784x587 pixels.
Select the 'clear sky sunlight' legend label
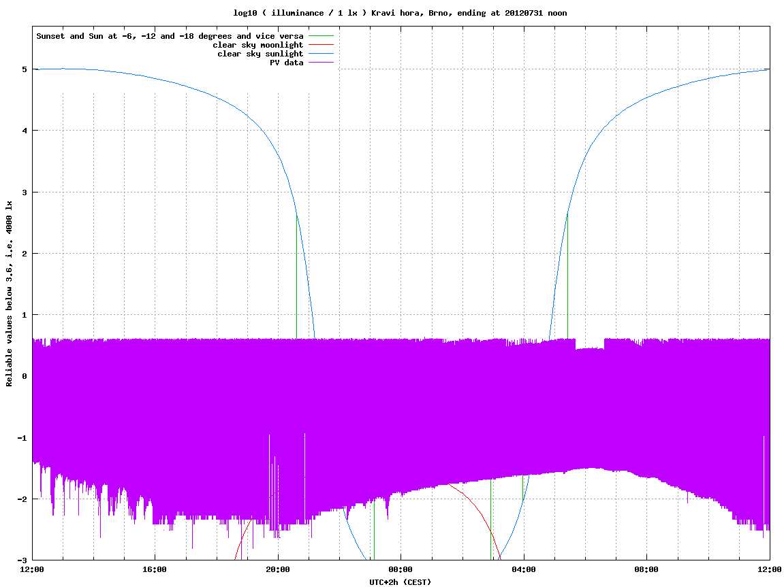coord(260,54)
